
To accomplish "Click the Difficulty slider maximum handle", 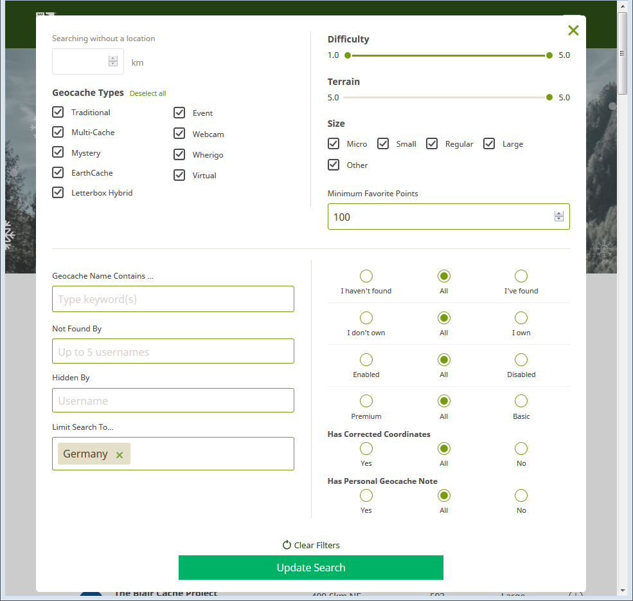I will click(549, 55).
